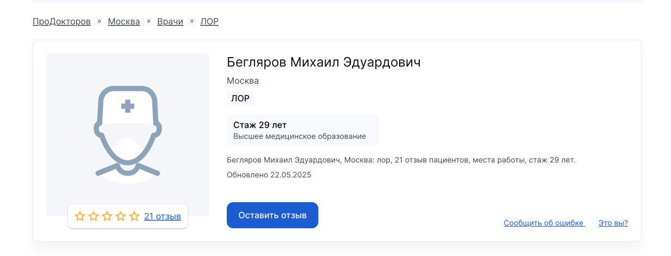The height and width of the screenshot is (256, 671).
Task: Select the fifth rating star
Action: click(134, 216)
